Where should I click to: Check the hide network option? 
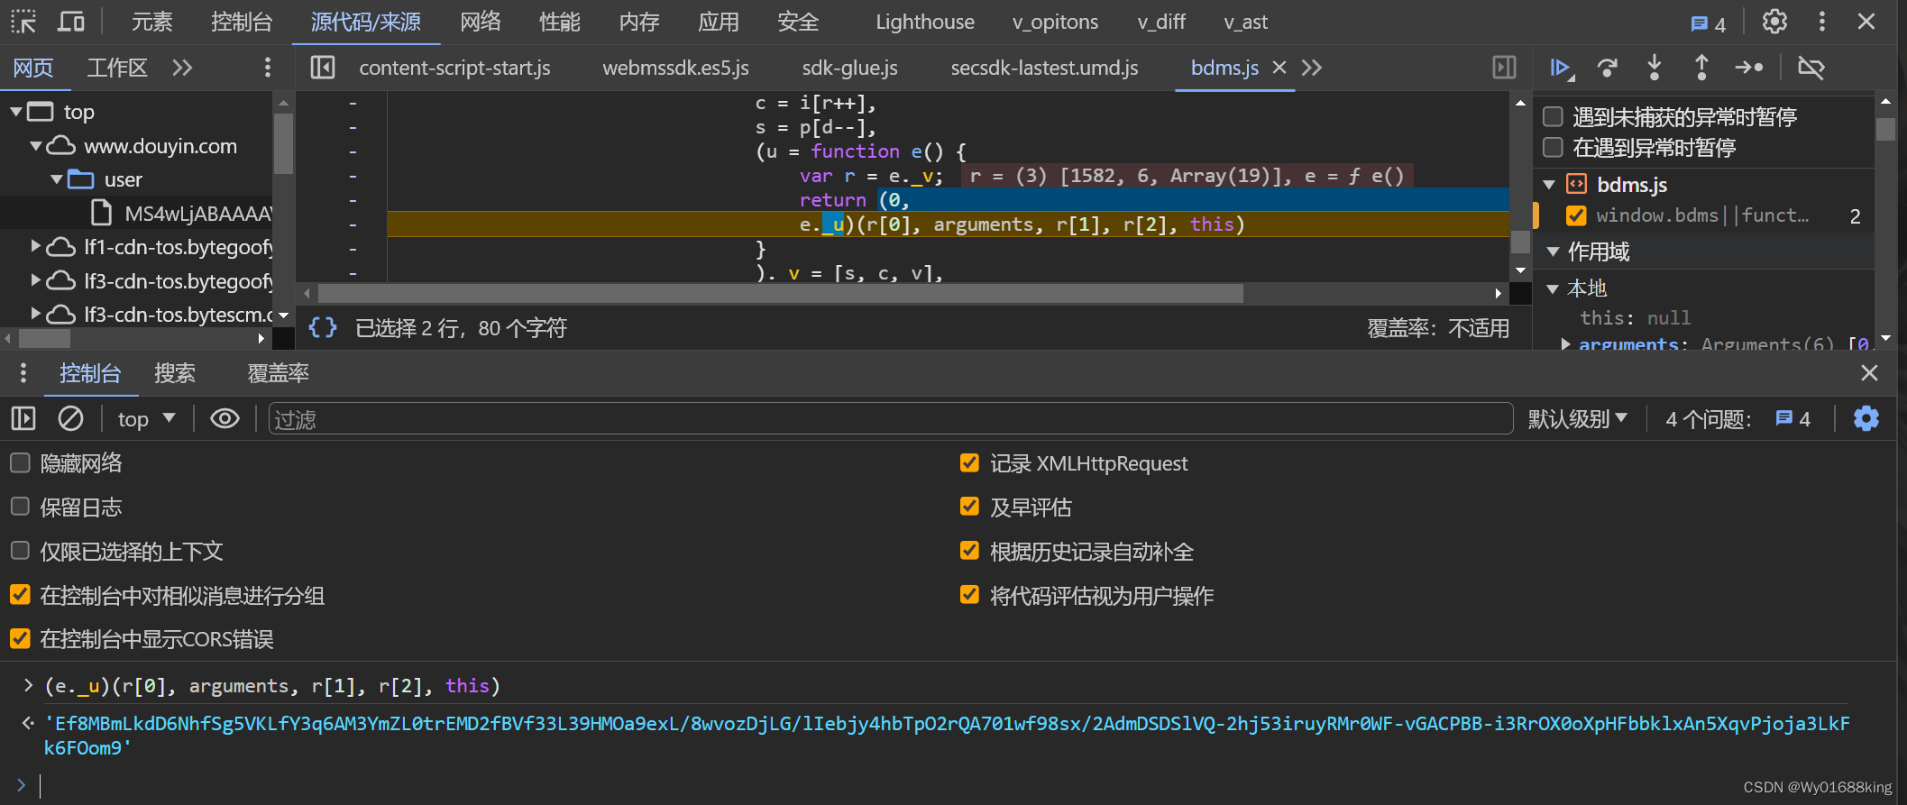tap(20, 462)
